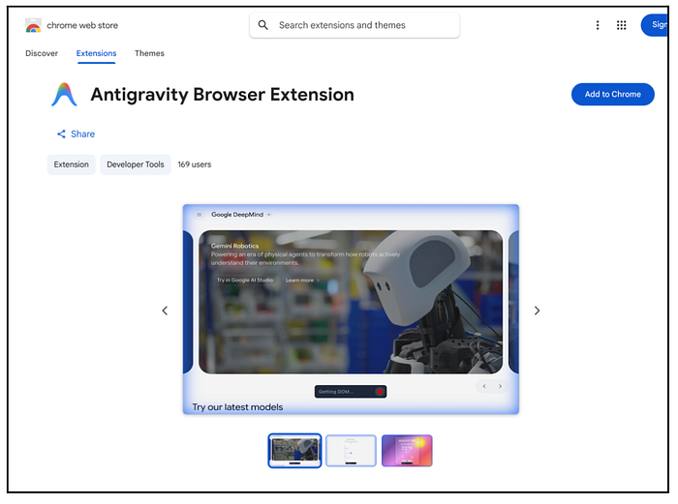The width and height of the screenshot is (678, 504).
Task: Click Try in Google AI Studio in preview
Action: point(245,280)
